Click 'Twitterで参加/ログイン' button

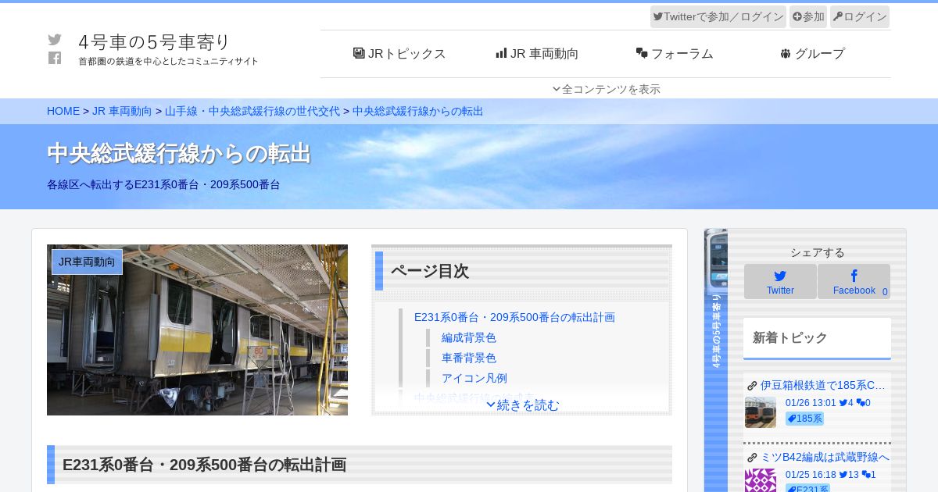[718, 16]
